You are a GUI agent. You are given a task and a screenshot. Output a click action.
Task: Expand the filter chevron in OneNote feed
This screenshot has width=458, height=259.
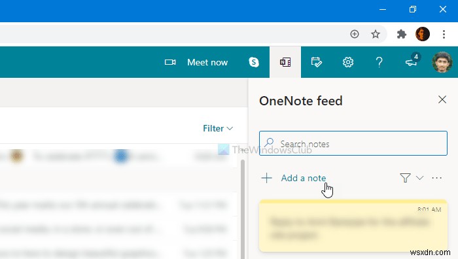point(420,178)
